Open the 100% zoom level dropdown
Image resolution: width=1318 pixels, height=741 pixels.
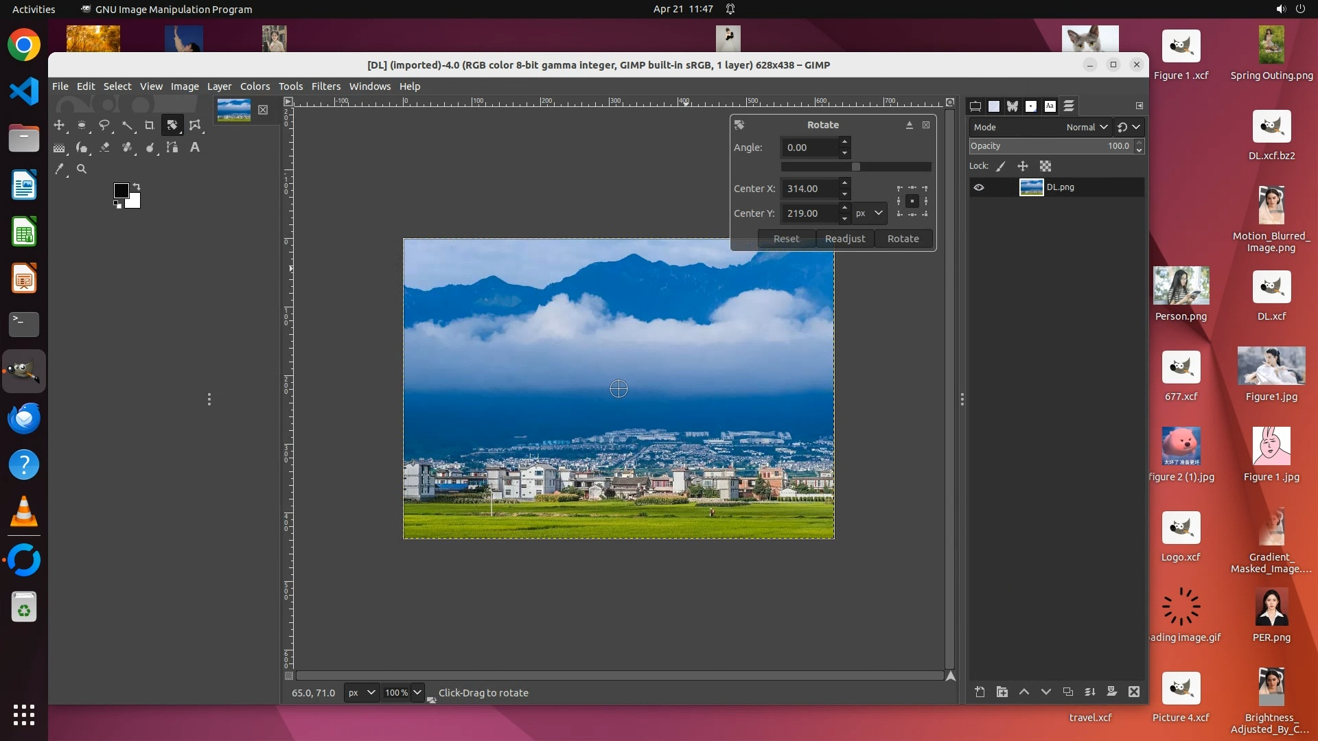pos(417,692)
